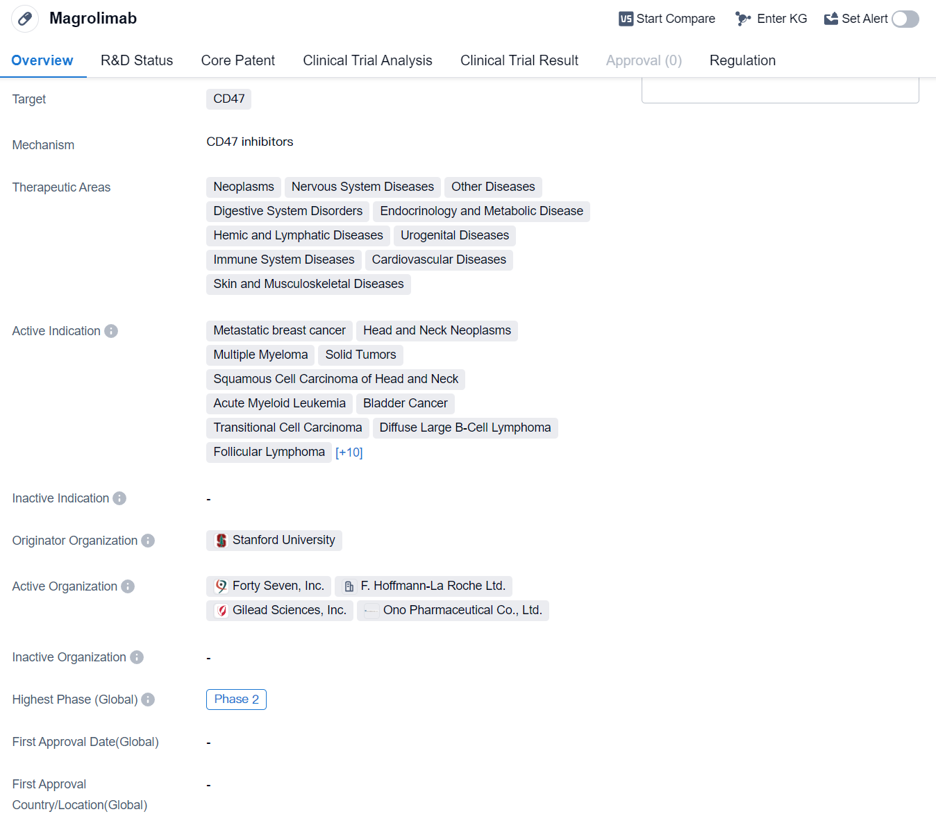Switch to the R&D Status tab
The image size is (936, 830).
[x=137, y=60]
